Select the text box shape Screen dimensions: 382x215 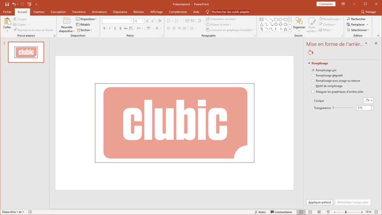[262, 19]
